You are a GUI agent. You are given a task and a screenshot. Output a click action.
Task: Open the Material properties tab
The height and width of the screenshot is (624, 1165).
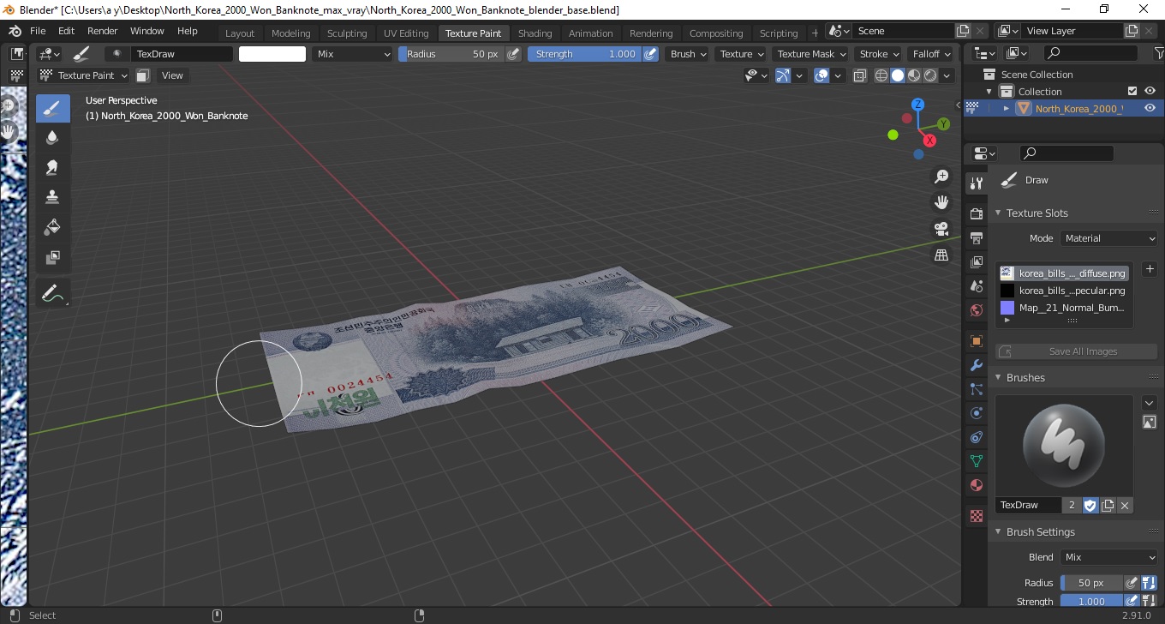pyautogui.click(x=976, y=485)
